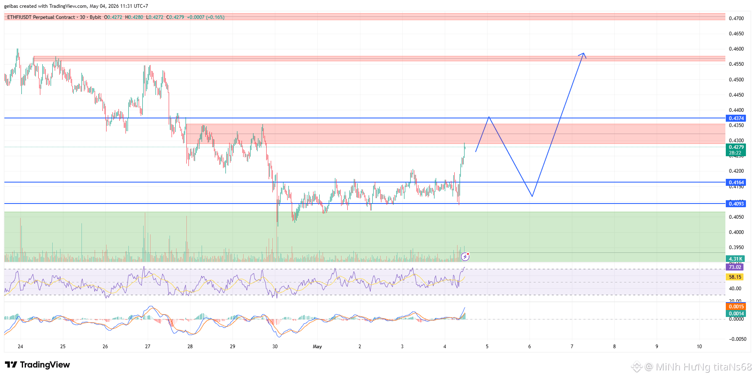Click the change value +0.0007 (+0.16%)
Viewport: 755px width, 377px height.
click(206, 17)
